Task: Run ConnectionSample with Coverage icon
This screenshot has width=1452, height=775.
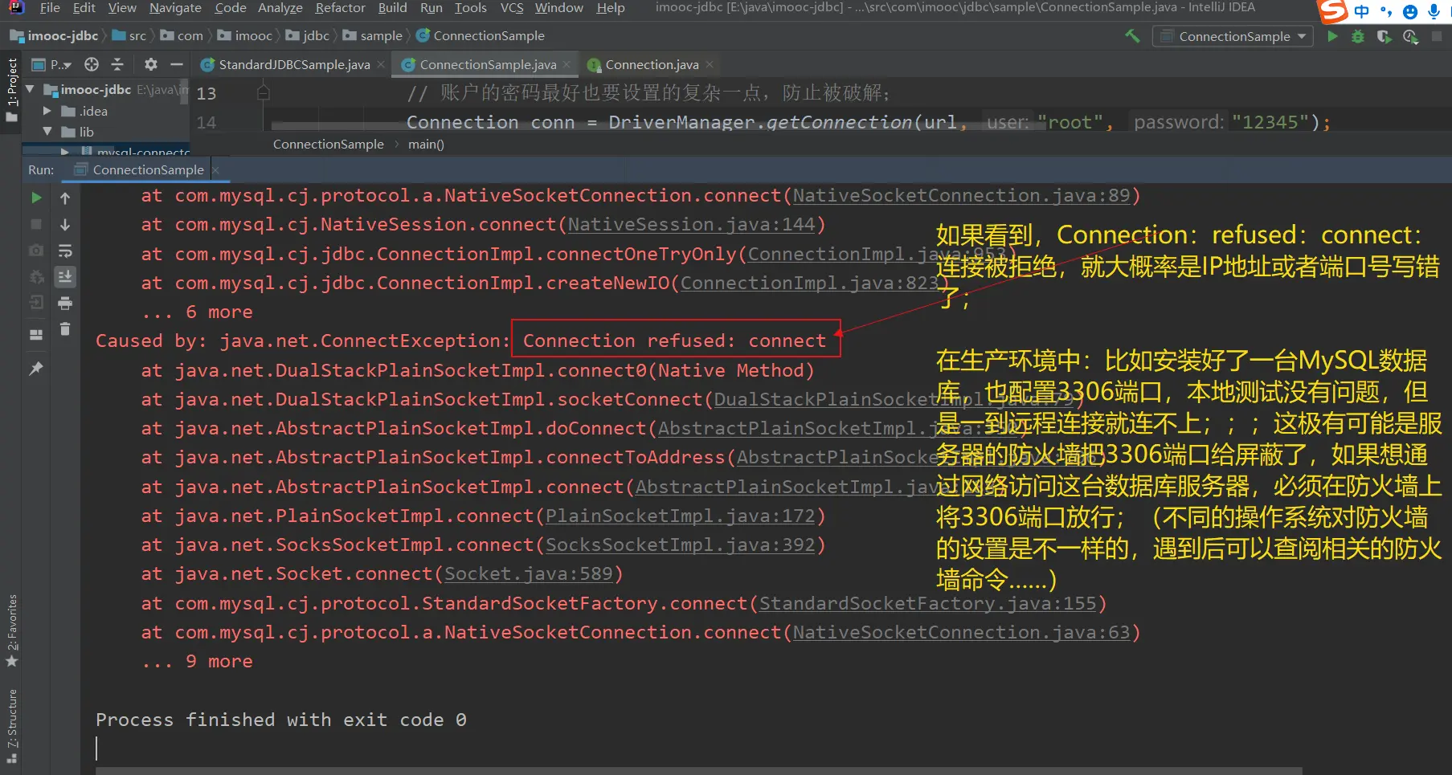Action: click(x=1384, y=36)
